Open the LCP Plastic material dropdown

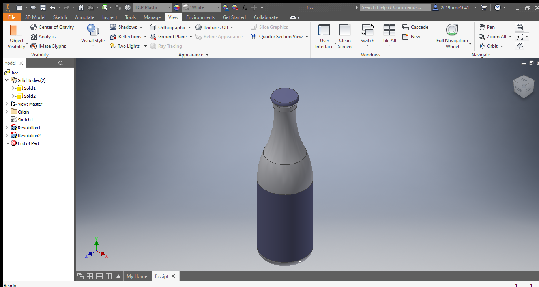click(169, 7)
